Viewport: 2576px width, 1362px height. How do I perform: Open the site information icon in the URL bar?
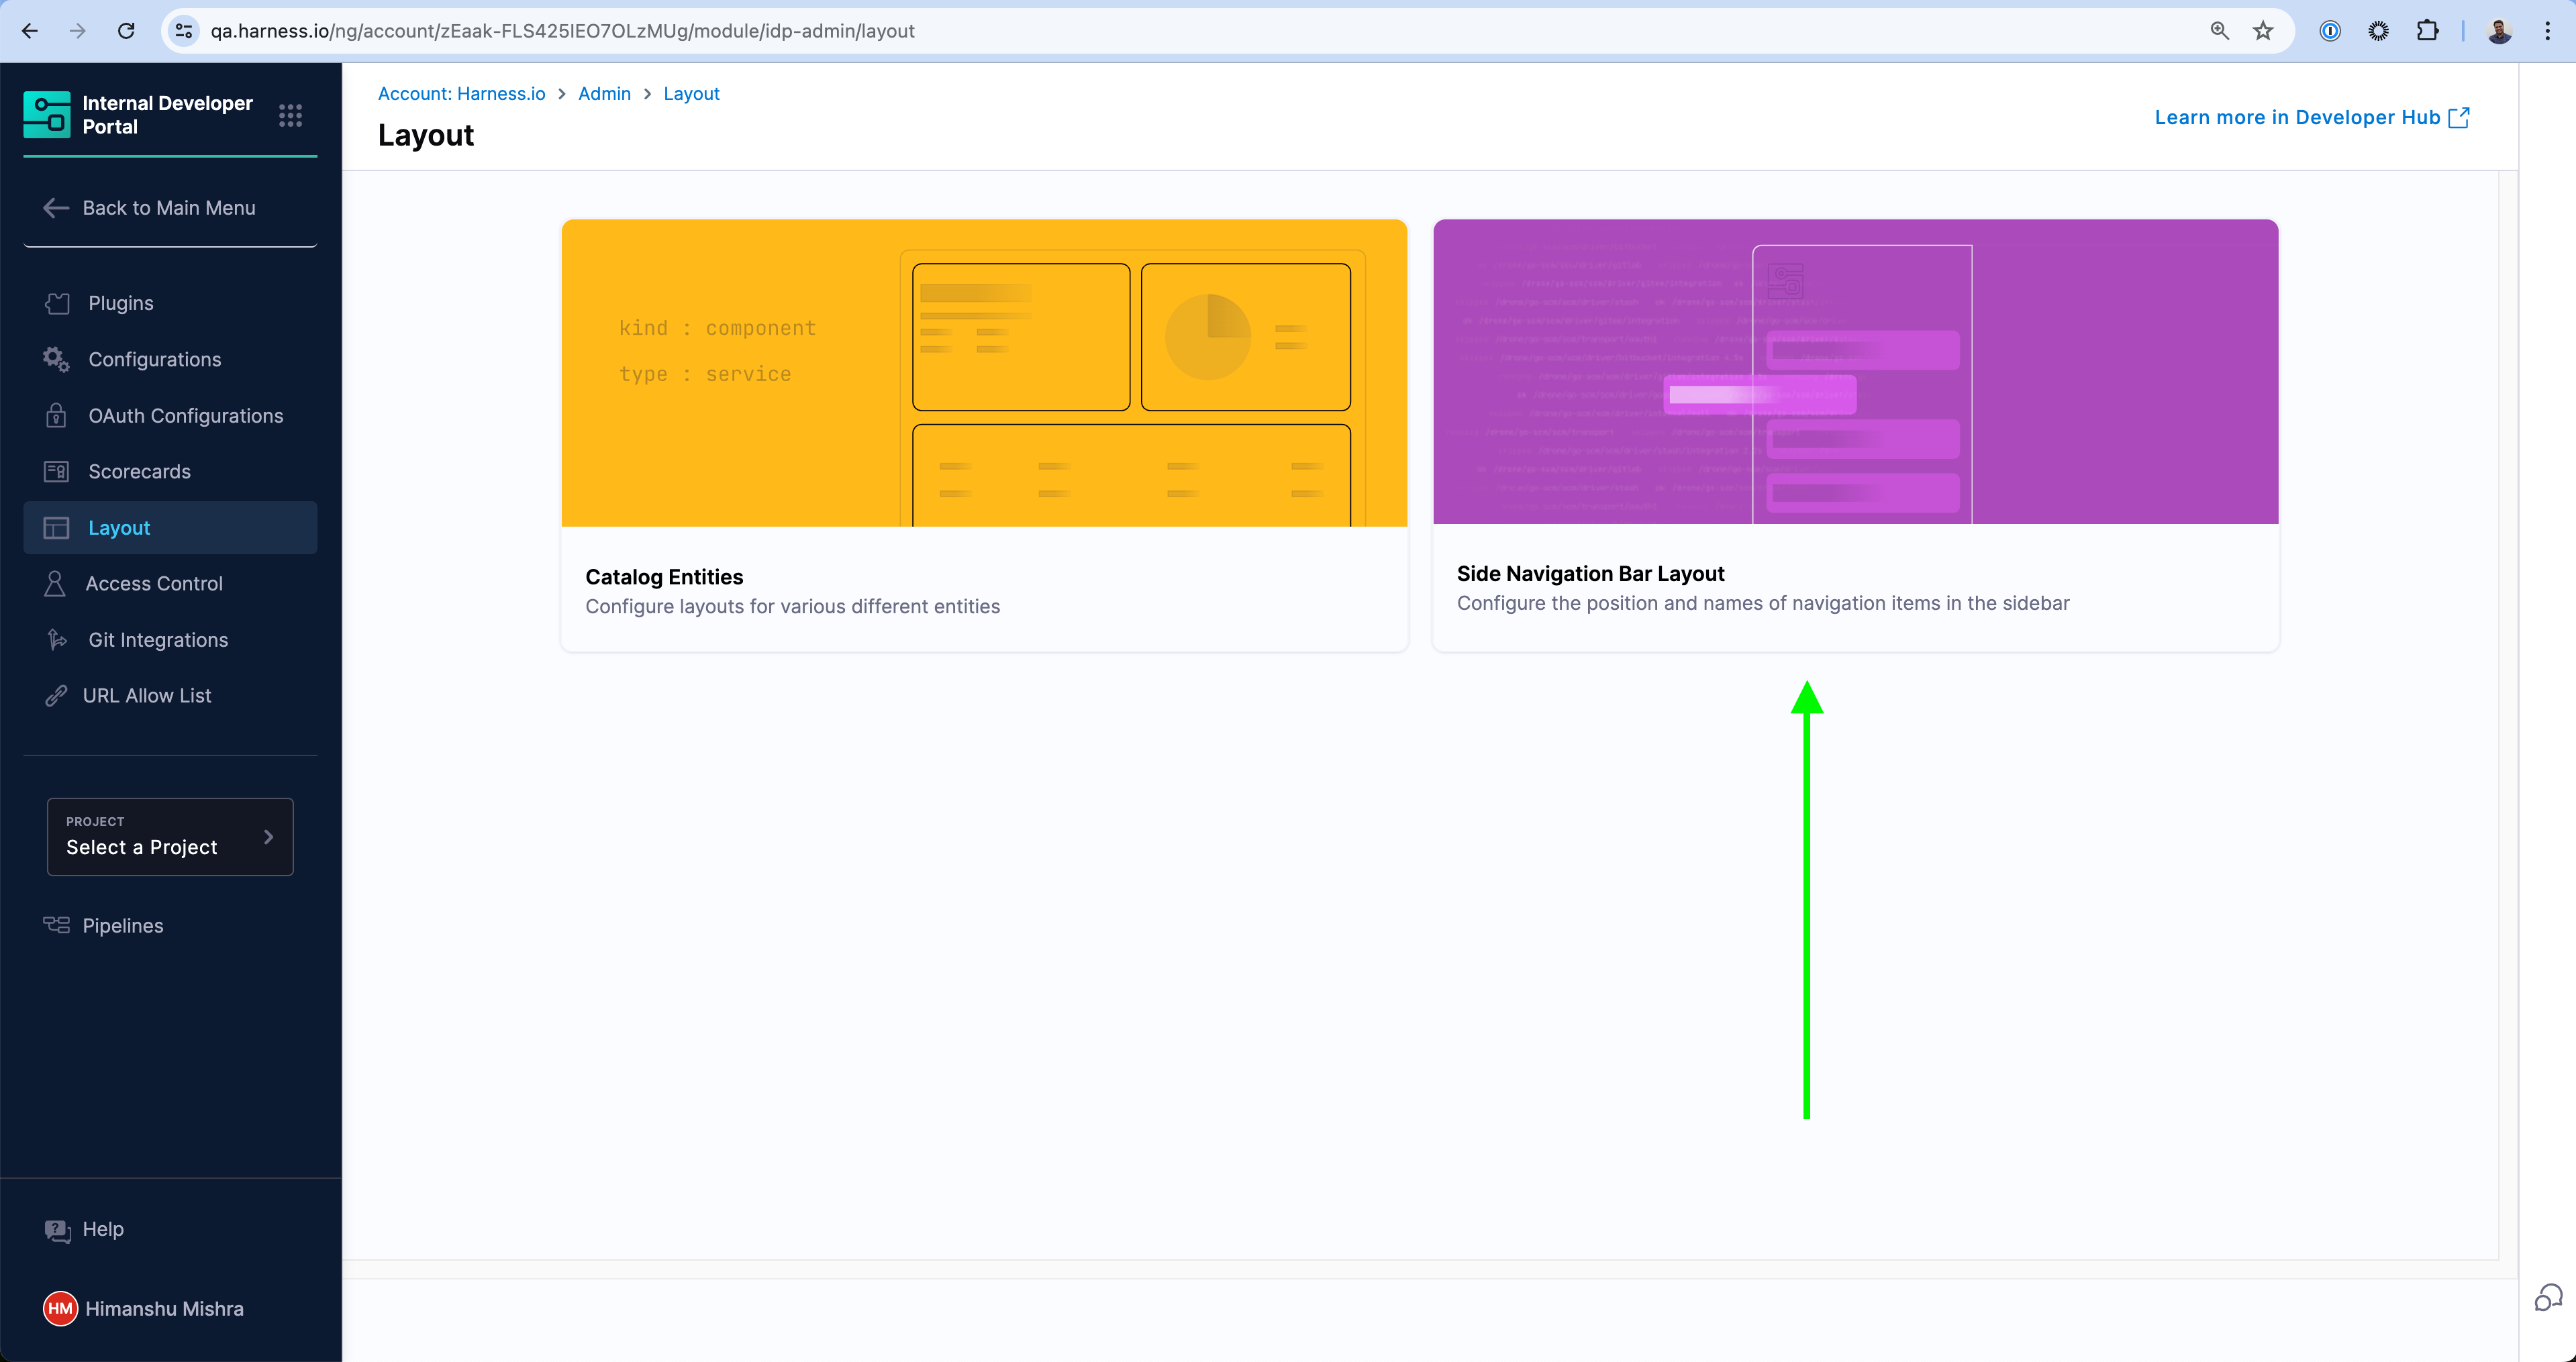(184, 31)
